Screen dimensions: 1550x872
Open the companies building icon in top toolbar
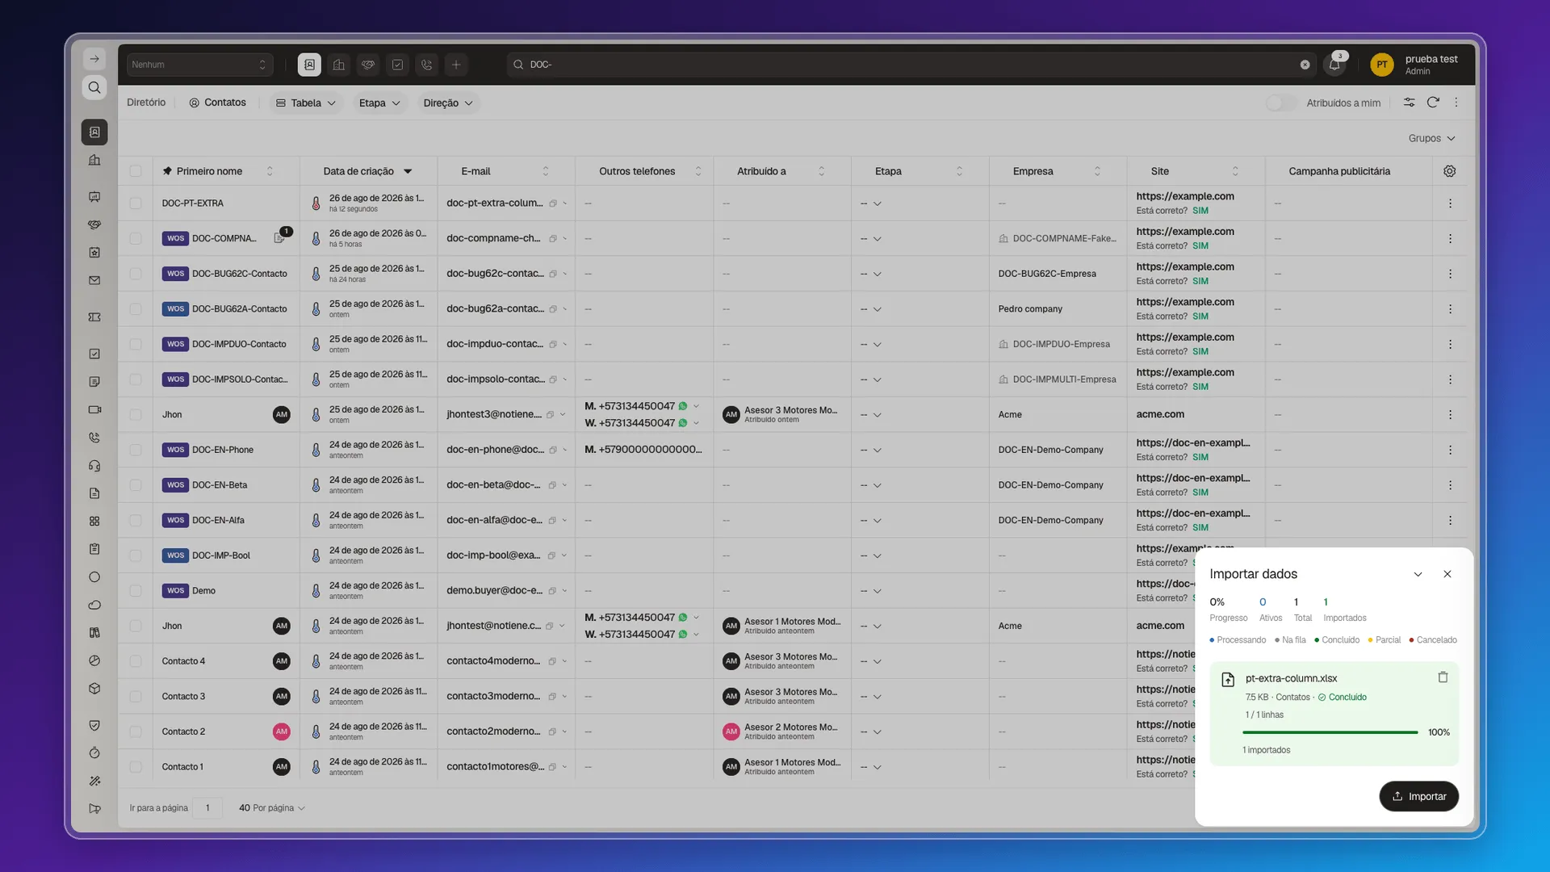pyautogui.click(x=339, y=65)
